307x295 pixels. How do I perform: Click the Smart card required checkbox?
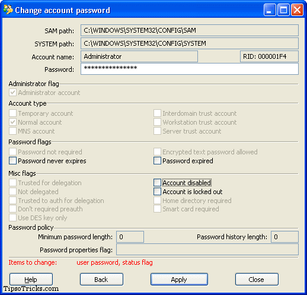(x=157, y=209)
